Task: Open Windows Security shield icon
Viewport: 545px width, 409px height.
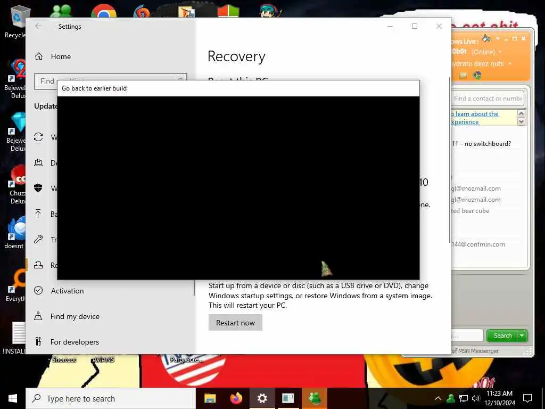Action: coord(38,188)
